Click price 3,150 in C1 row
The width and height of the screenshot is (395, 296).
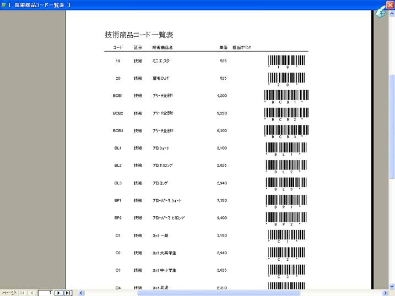point(221,235)
